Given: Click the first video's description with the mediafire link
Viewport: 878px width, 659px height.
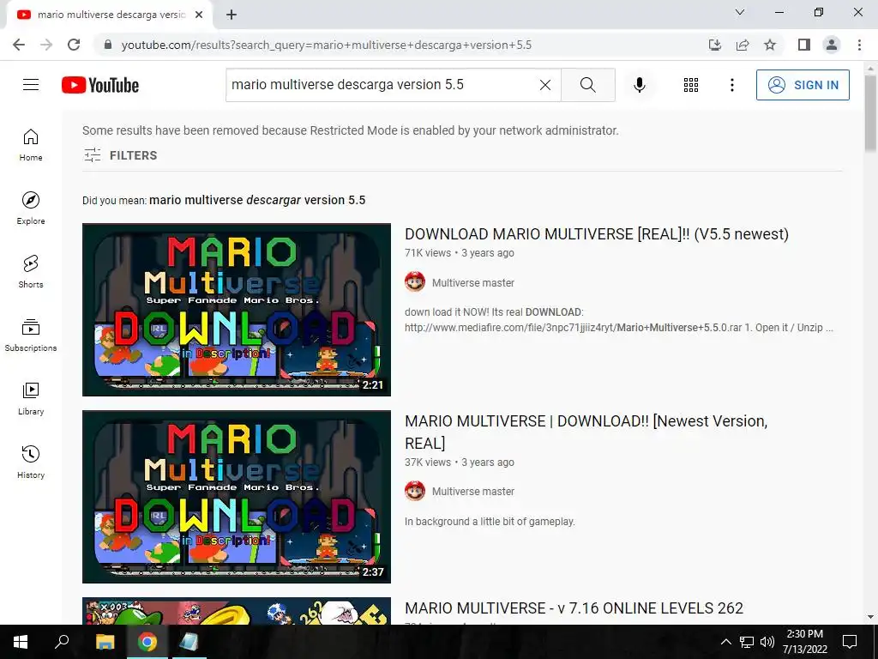Looking at the screenshot, I should (x=619, y=320).
